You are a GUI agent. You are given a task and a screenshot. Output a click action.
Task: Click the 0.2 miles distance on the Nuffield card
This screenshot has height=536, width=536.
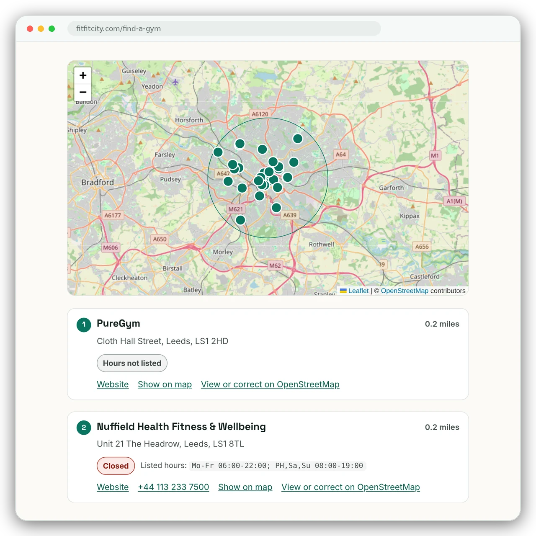[x=442, y=427]
